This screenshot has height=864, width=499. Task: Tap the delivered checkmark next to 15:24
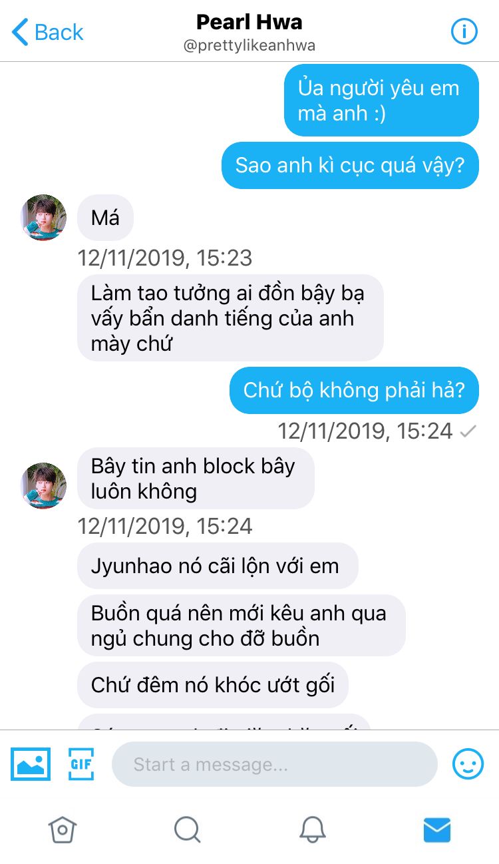tap(468, 431)
